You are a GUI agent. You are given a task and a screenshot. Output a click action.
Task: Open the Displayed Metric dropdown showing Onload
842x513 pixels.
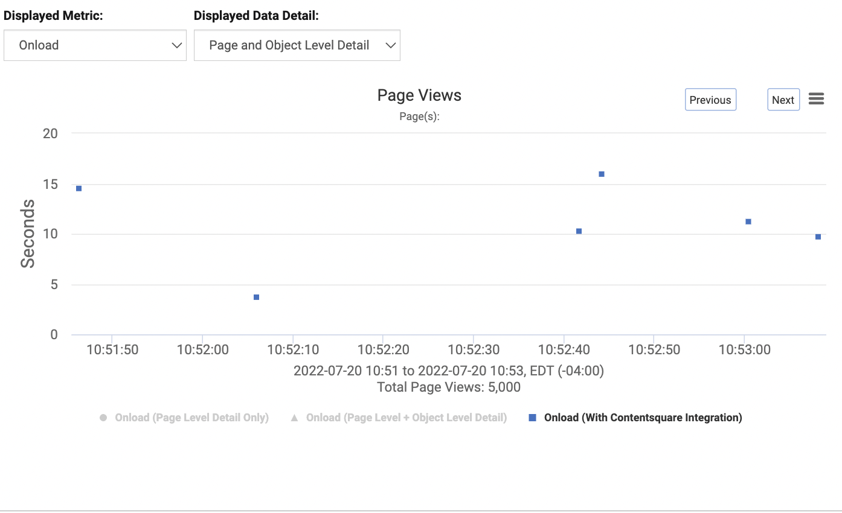pyautogui.click(x=95, y=45)
